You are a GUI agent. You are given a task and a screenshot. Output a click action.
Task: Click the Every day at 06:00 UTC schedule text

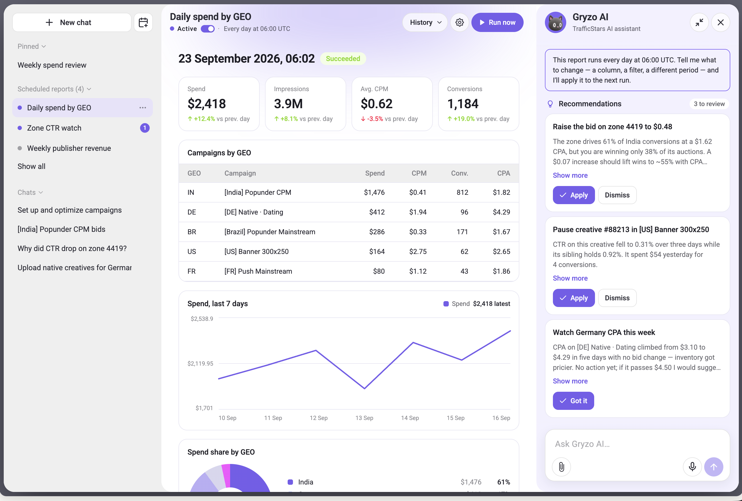257,29
